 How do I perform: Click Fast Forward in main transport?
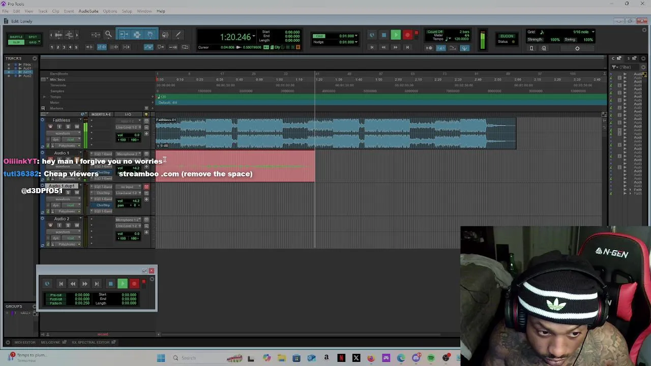396,47
